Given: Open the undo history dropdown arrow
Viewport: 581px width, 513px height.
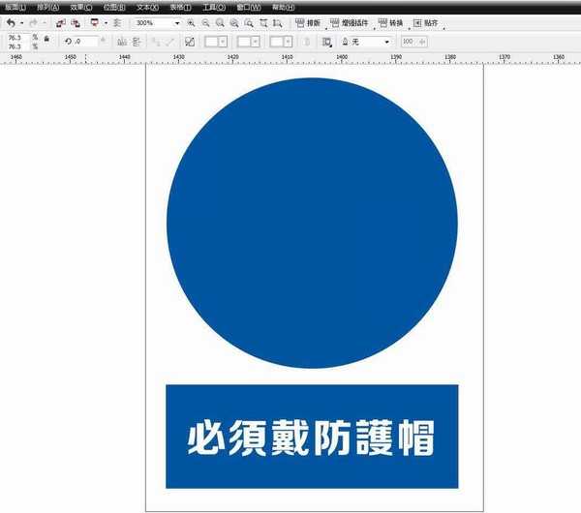Looking at the screenshot, I should [21, 22].
